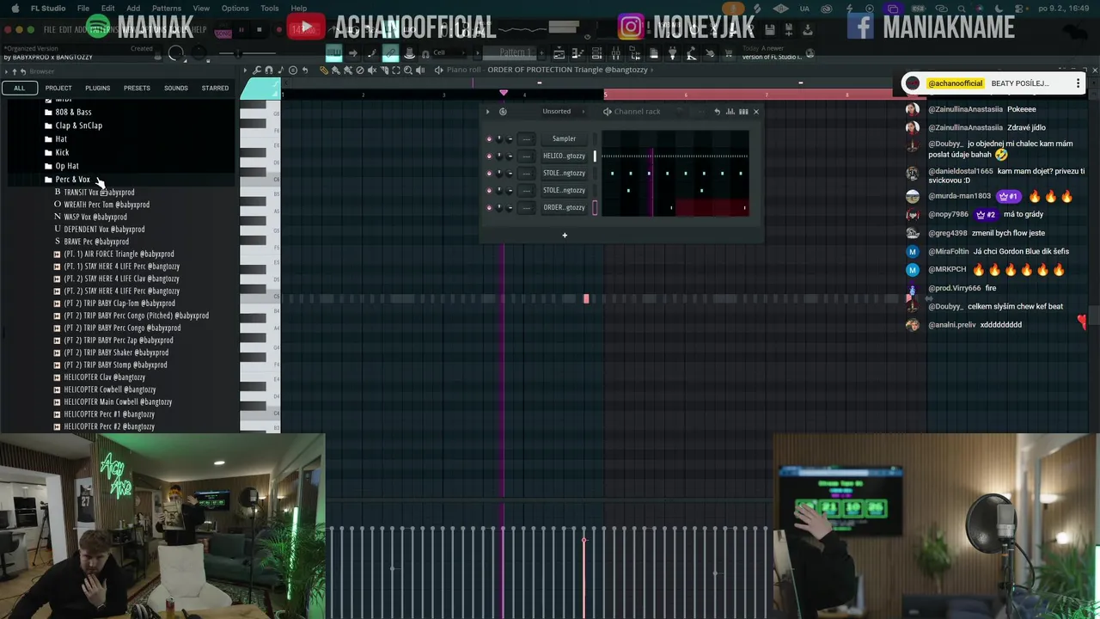The width and height of the screenshot is (1100, 619).
Task: Click the Channel rack graph editor icon
Action: coord(730,111)
